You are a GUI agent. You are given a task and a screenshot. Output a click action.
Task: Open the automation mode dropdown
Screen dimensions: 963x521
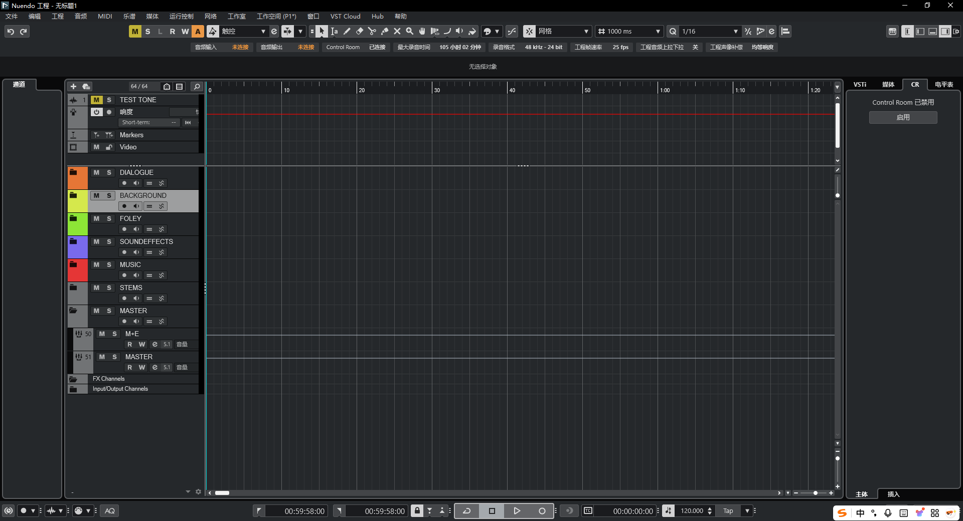click(x=263, y=32)
